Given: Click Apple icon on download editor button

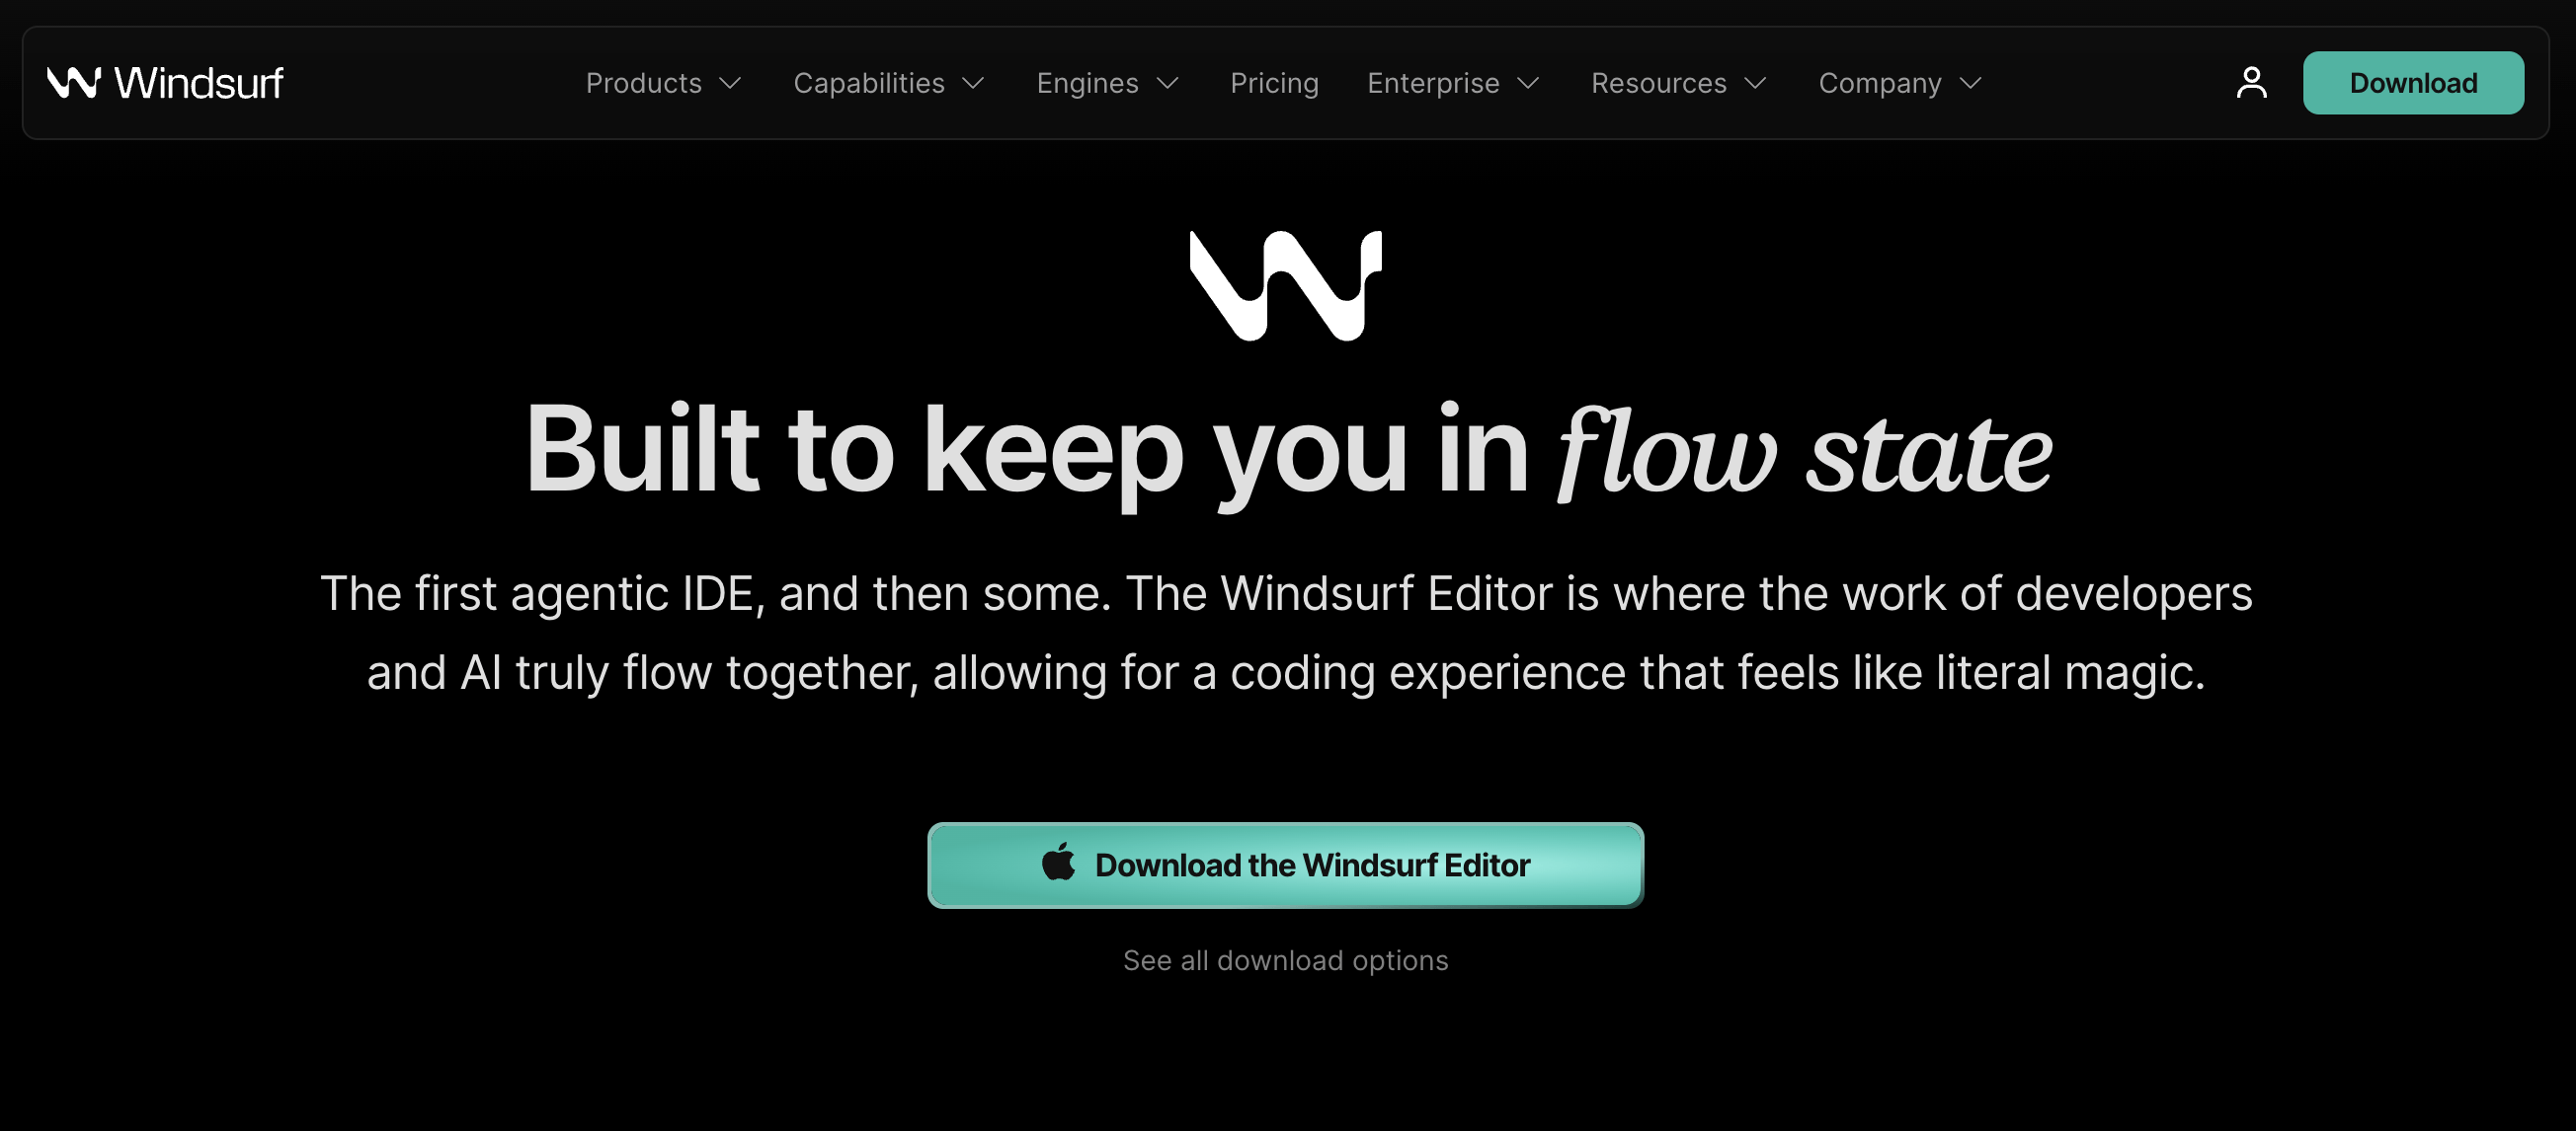Looking at the screenshot, I should (1058, 863).
